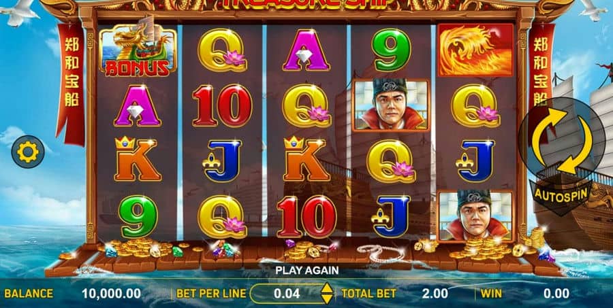Click the WIN amount display
This screenshot has width=613, height=308.
556,294
